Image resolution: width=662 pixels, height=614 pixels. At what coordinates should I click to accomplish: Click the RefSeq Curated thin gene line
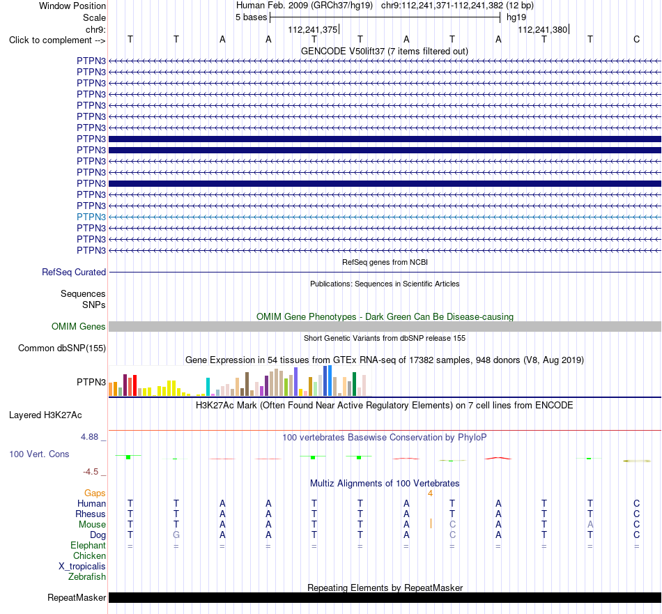pyautogui.click(x=385, y=273)
